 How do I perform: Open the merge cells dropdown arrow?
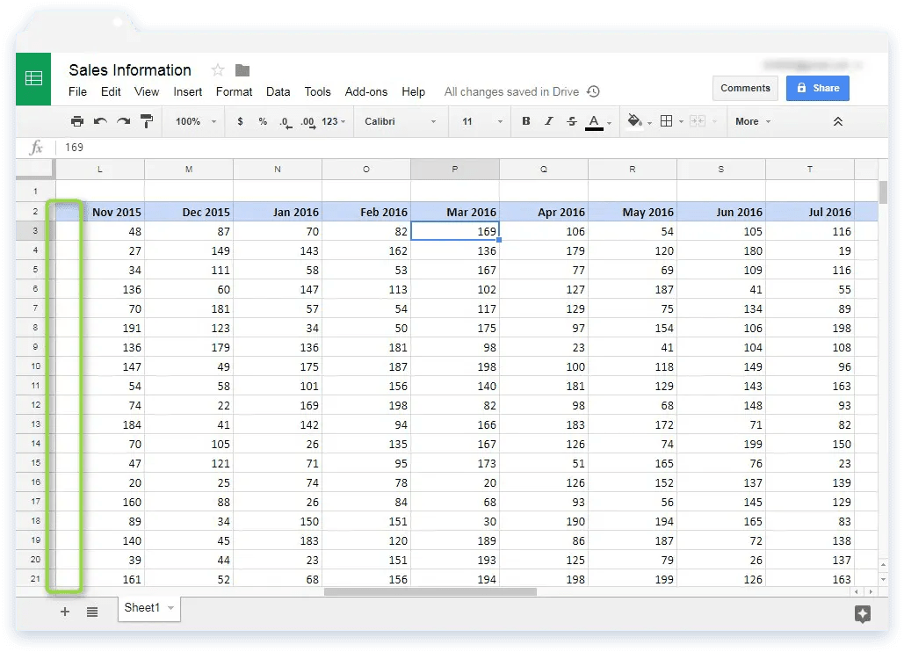pyautogui.click(x=715, y=122)
